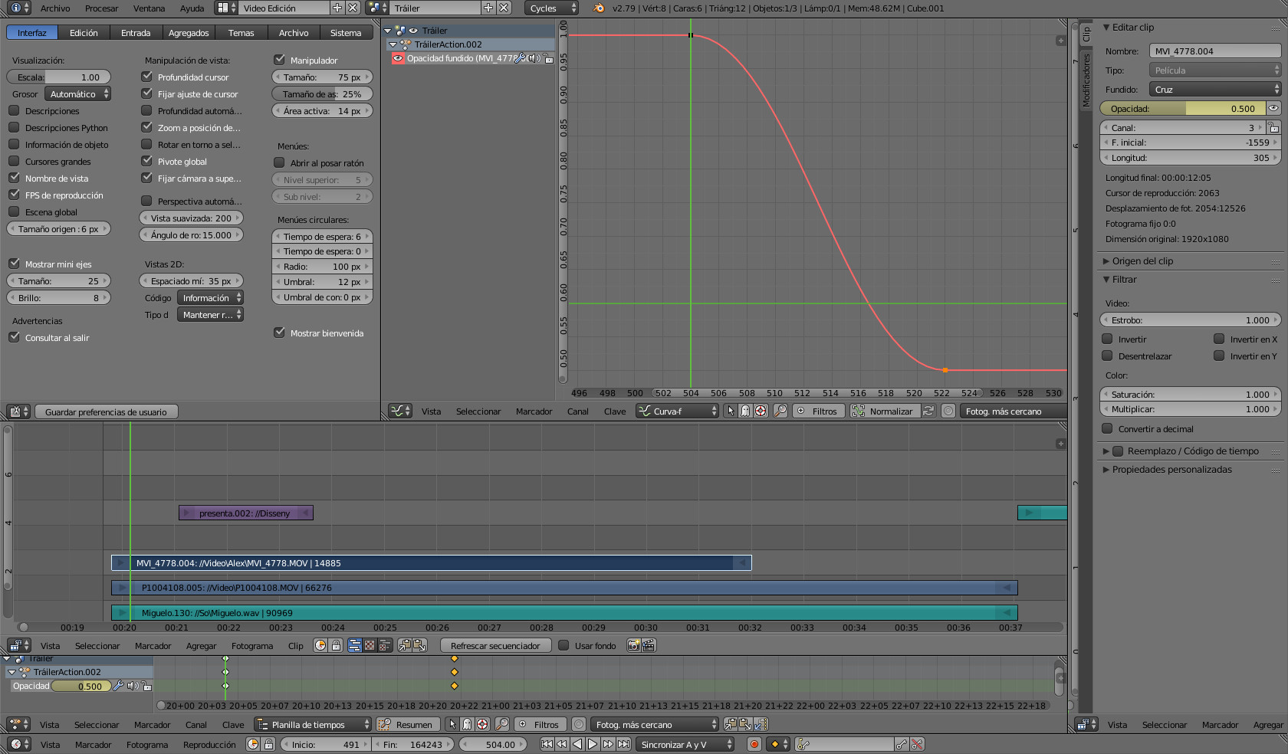
Task: Click the Blender logo in top bar
Action: [x=599, y=8]
